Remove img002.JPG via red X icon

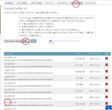tap(107, 78)
